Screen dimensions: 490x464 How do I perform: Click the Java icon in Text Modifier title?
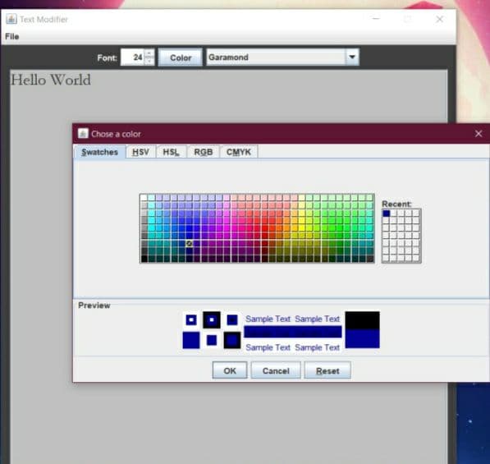11,19
